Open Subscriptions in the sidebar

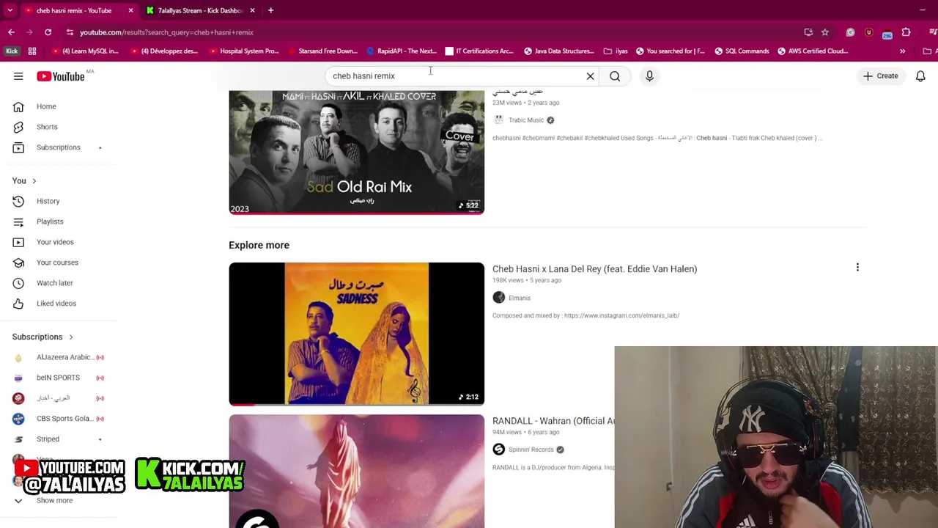pyautogui.click(x=59, y=147)
